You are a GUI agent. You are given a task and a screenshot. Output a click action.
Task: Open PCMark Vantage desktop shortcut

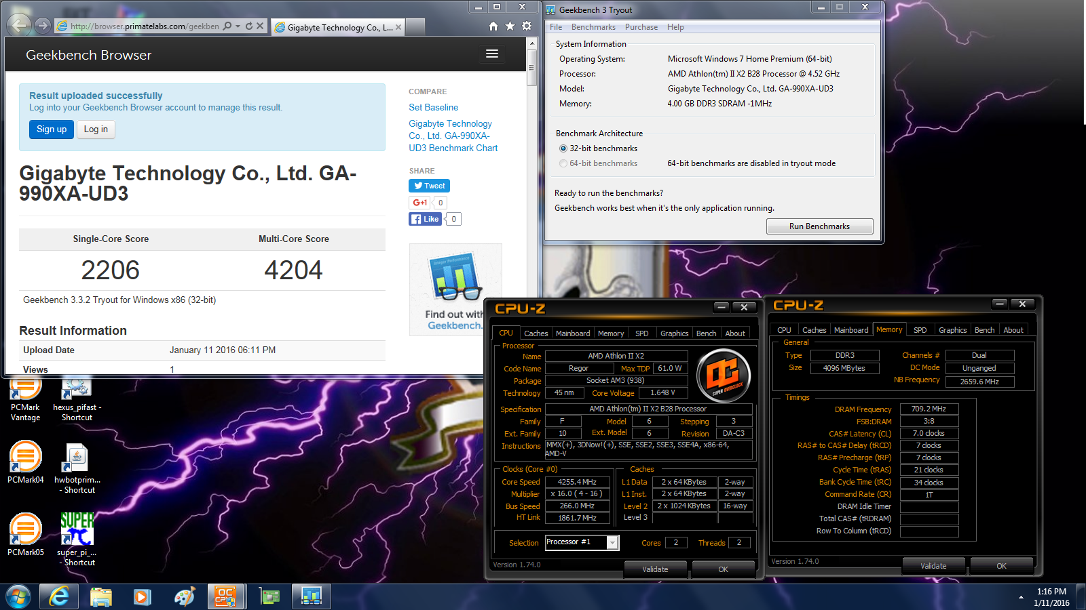(x=25, y=400)
